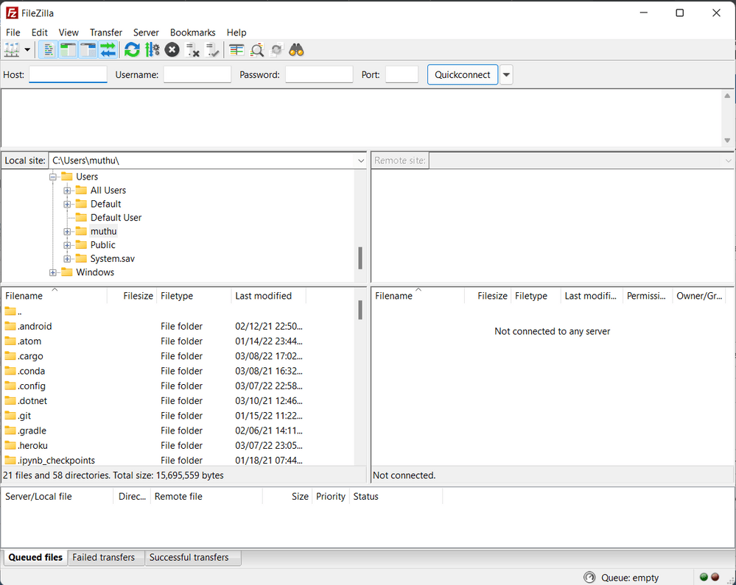Select the .git folder

coord(18,416)
